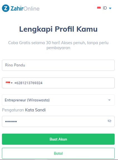The width and height of the screenshot is (118, 160).
Task: Click the Indonesian flag in the phone field
Action: coord(8,83)
